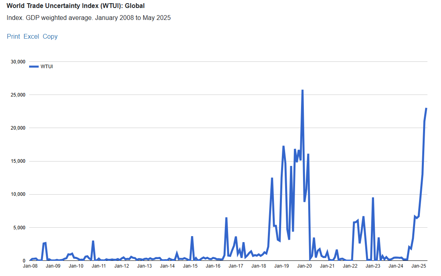Click the 25,000 y-axis label
Screen dimensions: 441x276
tap(18, 95)
